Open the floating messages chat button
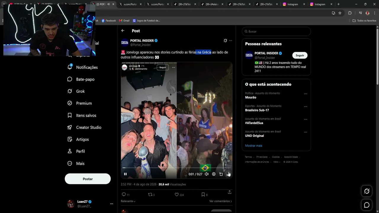Viewport: 379px width, 213px height. [x=367, y=205]
